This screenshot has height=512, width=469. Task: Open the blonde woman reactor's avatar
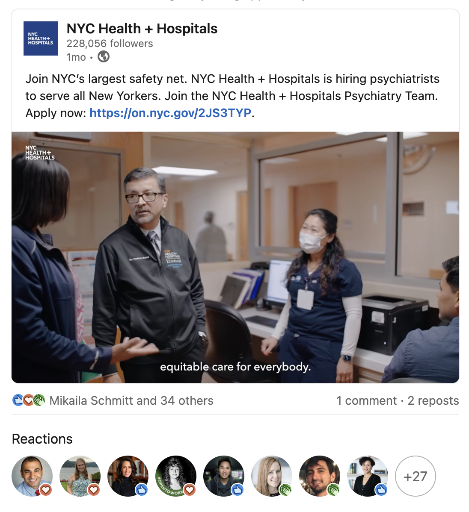point(272,476)
